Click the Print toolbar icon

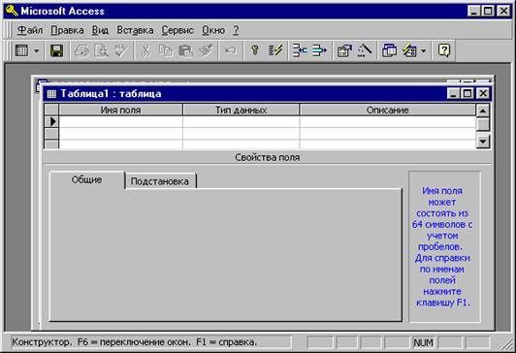tap(81, 51)
